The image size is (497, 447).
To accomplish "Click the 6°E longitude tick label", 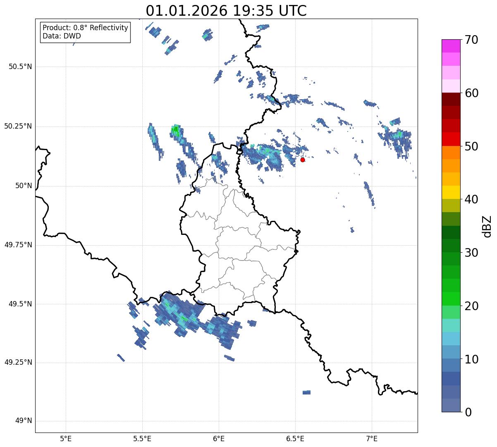I will [x=219, y=438].
